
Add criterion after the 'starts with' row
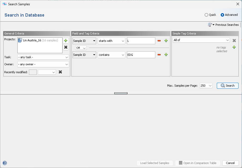tap(166, 41)
